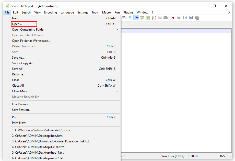
Task: Click Run Macro Multiple Times icon
Action: (191, 18)
